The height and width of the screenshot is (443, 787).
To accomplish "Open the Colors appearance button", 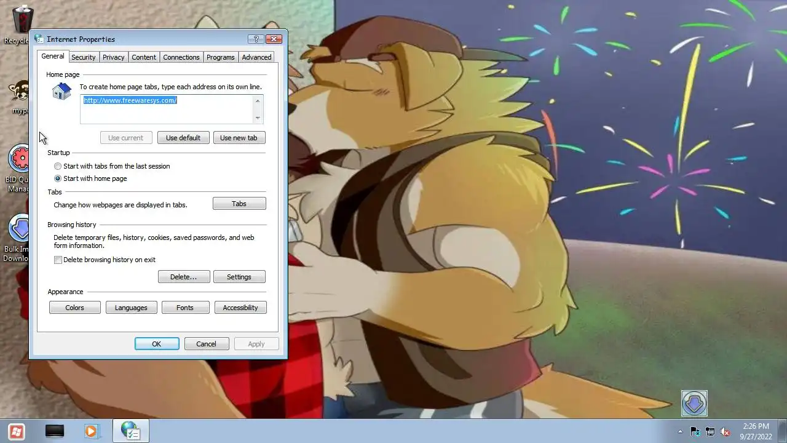I will (75, 308).
